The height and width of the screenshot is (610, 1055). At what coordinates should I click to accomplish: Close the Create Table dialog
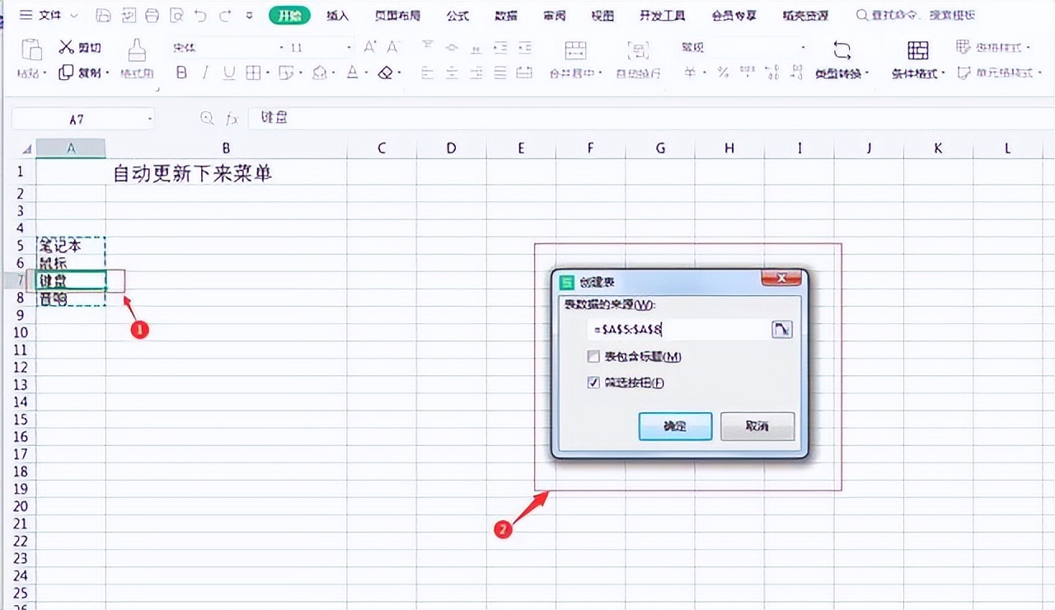coord(781,278)
